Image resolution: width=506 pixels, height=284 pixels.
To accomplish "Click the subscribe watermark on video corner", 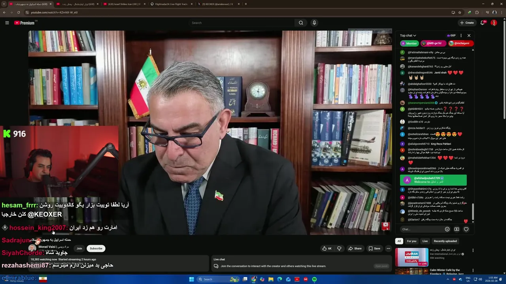I will pyautogui.click(x=385, y=226).
